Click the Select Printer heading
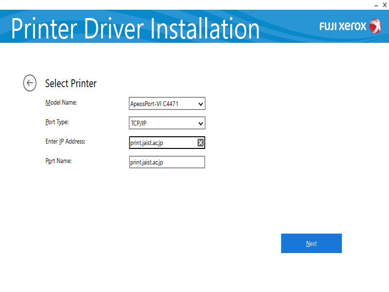 [71, 83]
